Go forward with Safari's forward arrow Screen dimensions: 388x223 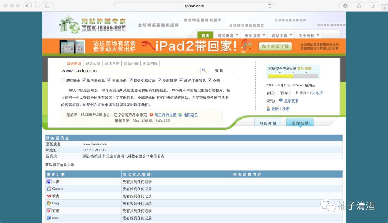tap(36, 6)
